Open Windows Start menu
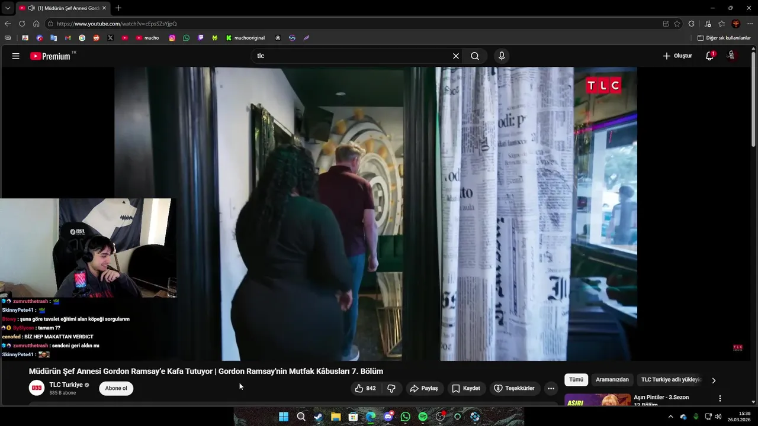Screen dimensions: 758x426 click(284, 417)
